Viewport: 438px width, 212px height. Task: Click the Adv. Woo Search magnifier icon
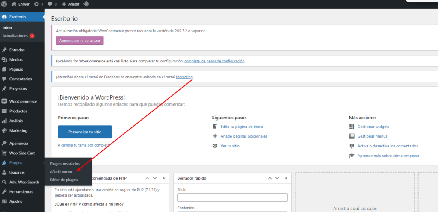(4, 182)
